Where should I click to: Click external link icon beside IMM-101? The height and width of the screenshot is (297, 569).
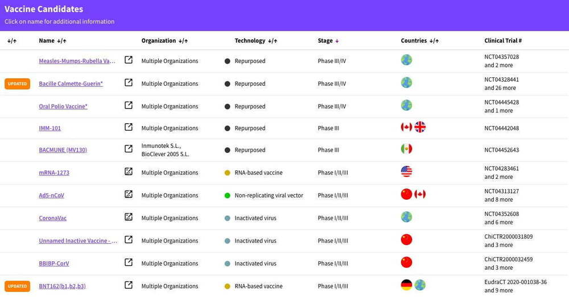[x=129, y=127]
